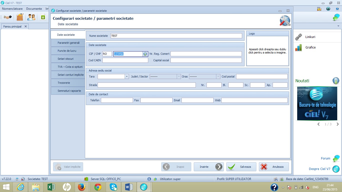342x192 pixels.
Task: Click the Noutati download globe icon
Action: coord(336,81)
